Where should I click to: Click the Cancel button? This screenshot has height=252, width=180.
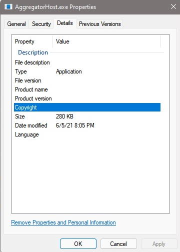click(x=118, y=244)
